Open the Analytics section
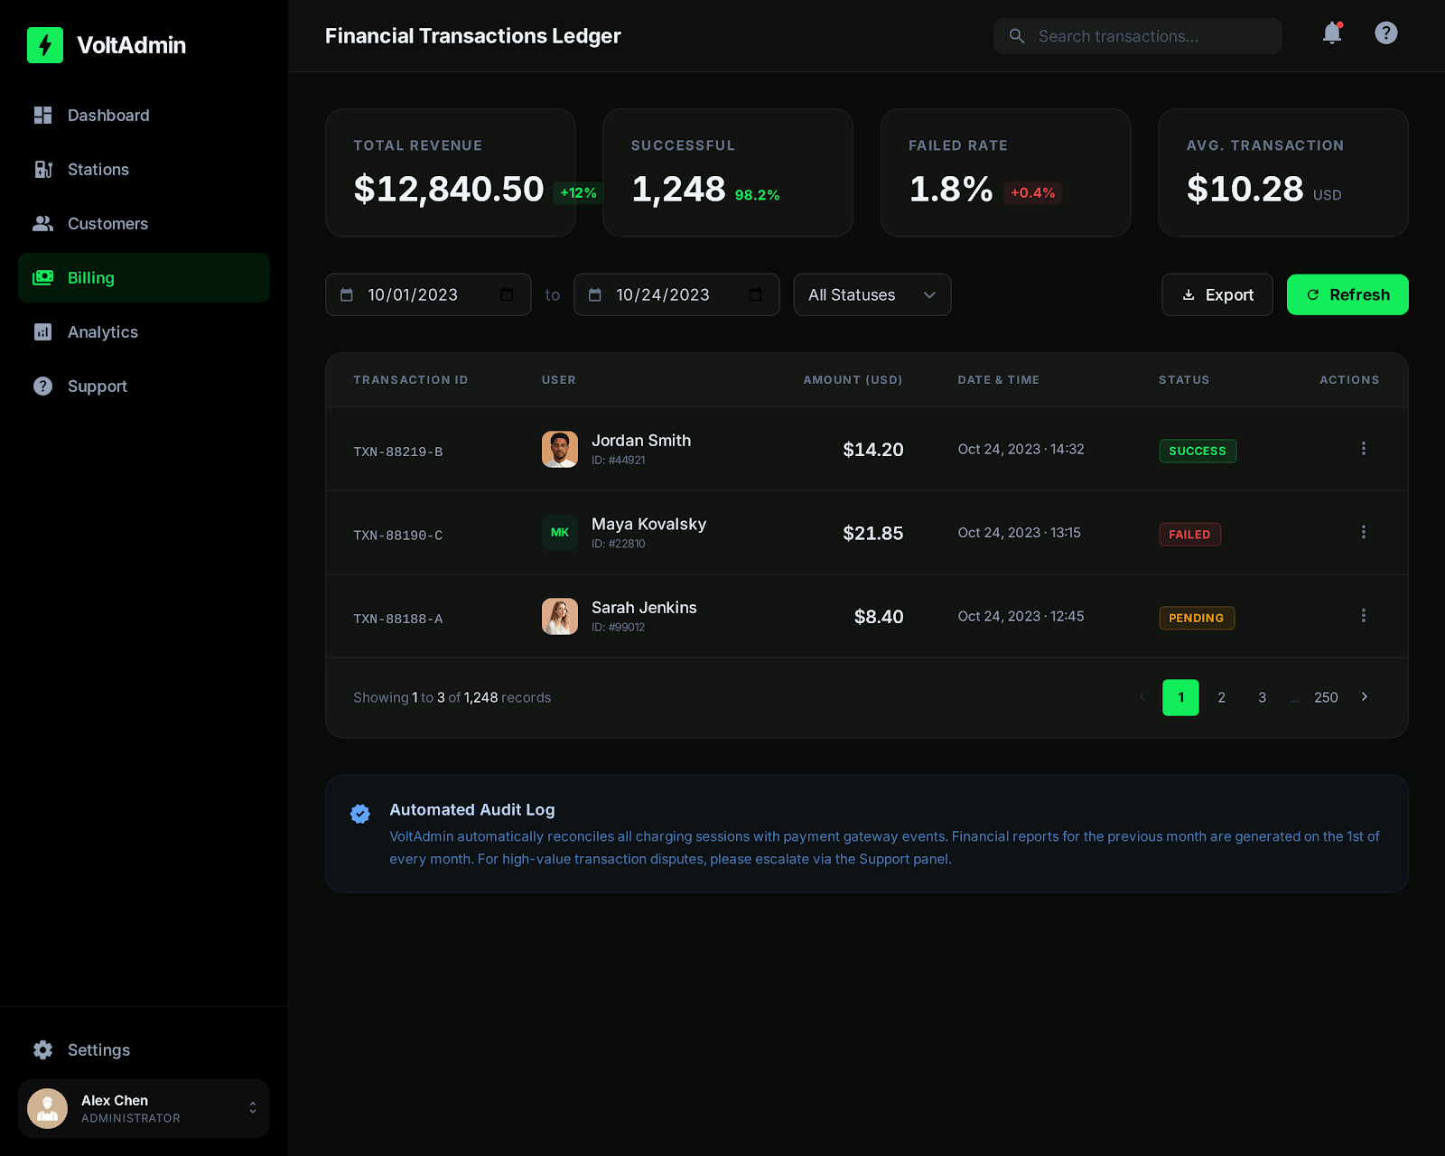 click(102, 331)
